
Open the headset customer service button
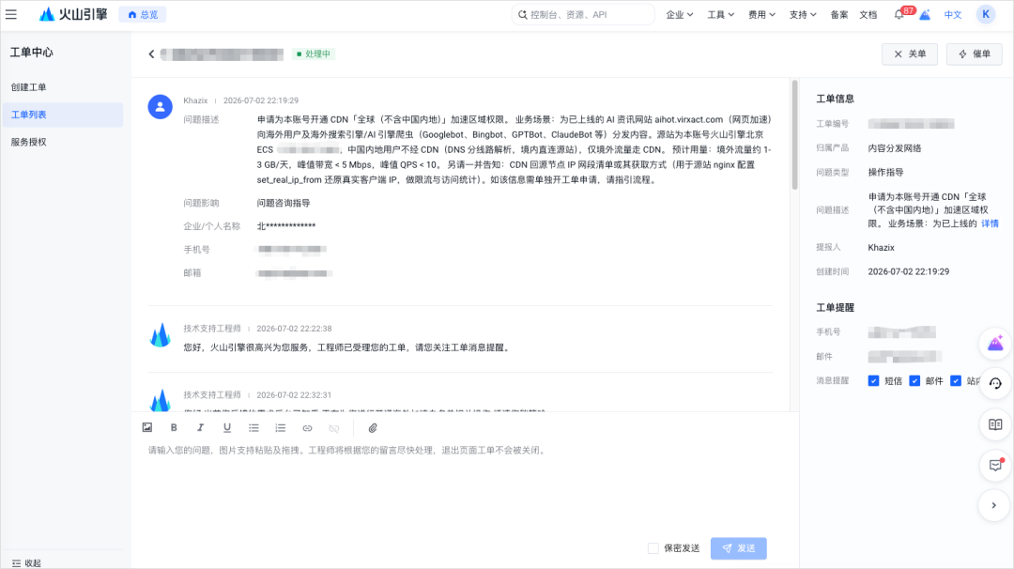[x=995, y=383]
